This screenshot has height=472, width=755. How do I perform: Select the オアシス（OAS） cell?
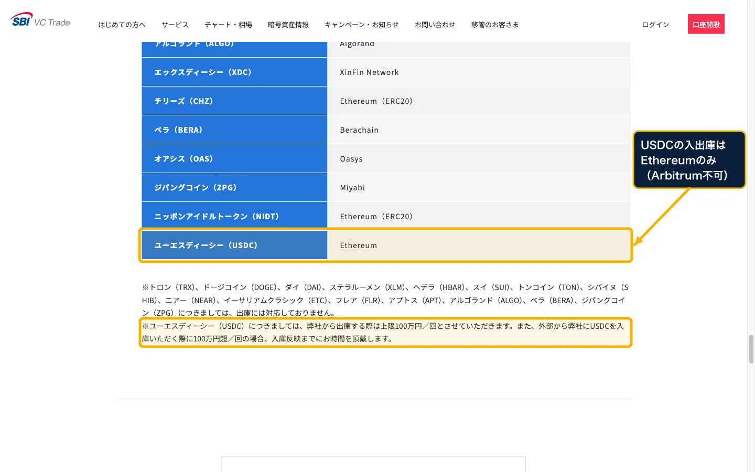[234, 158]
